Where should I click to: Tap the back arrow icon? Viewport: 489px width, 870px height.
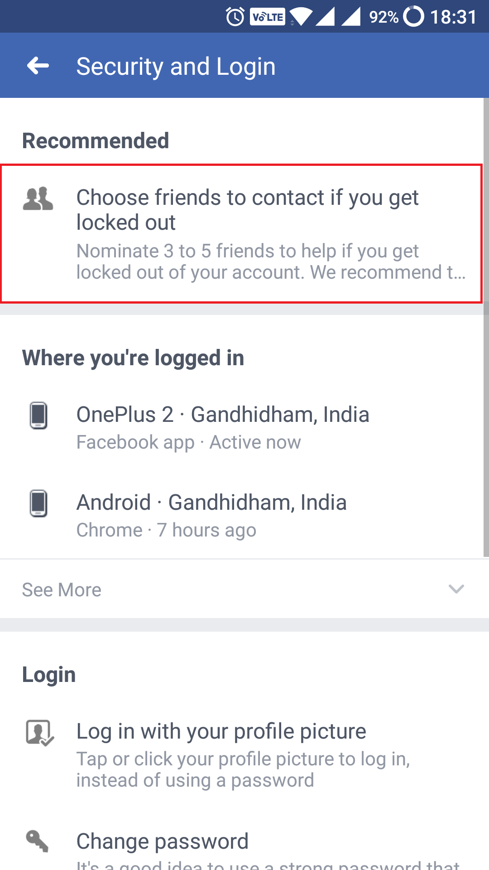coord(38,66)
